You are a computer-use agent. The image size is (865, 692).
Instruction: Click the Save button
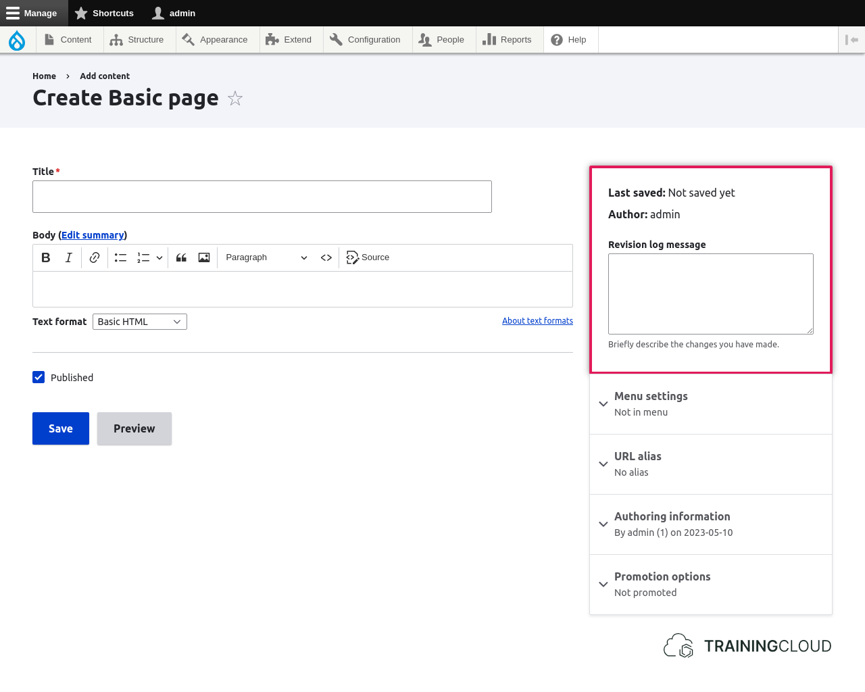61,428
